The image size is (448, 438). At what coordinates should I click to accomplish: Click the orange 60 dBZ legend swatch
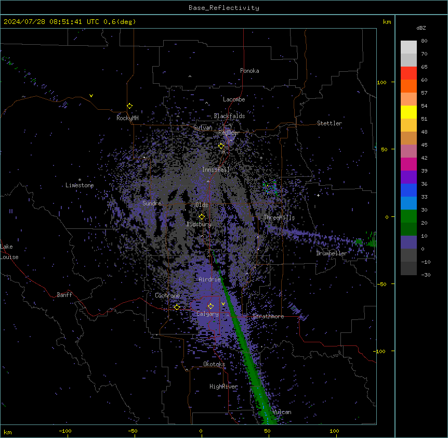(409, 86)
